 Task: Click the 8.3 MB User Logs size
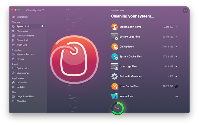point(169,66)
